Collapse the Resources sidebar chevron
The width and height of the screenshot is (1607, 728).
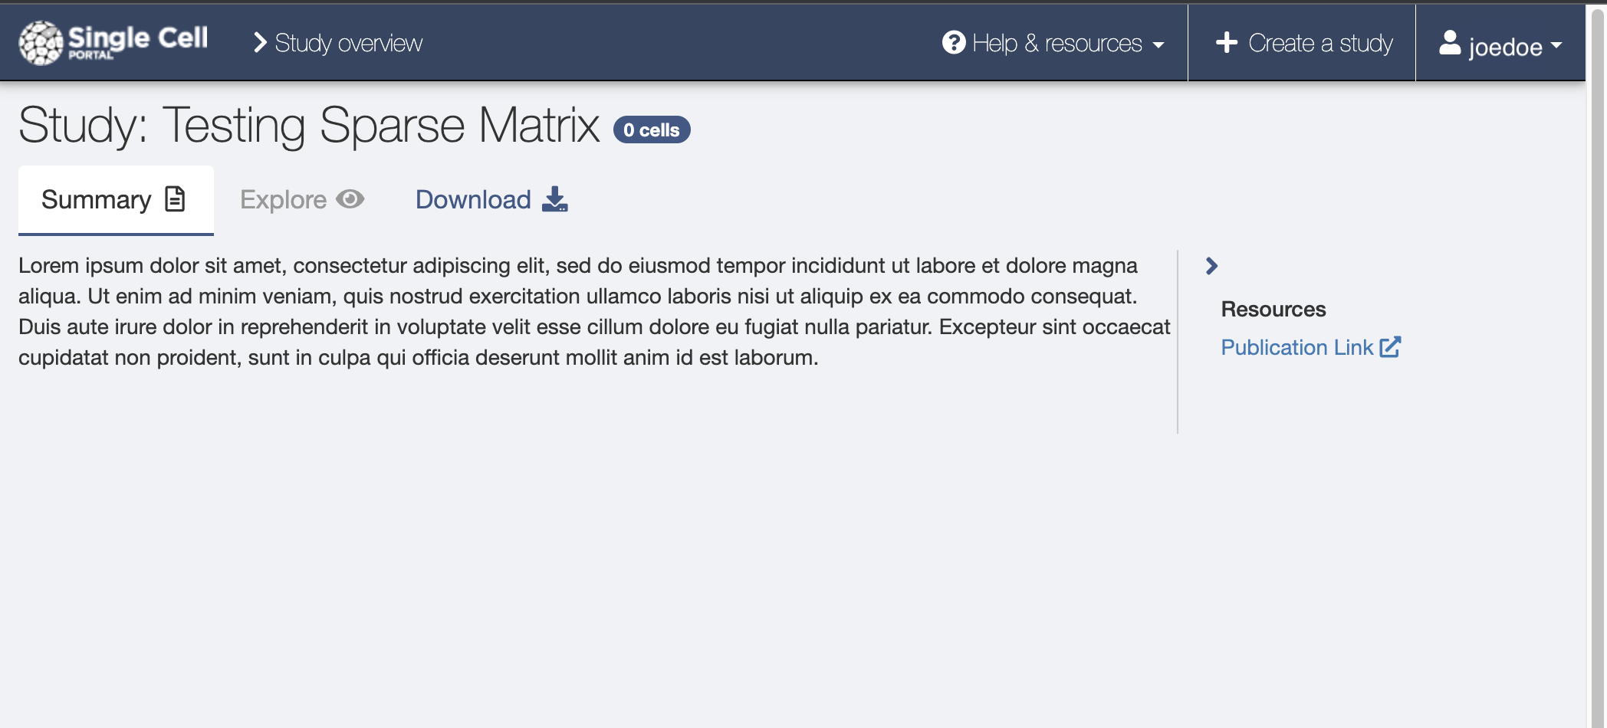coord(1211,266)
